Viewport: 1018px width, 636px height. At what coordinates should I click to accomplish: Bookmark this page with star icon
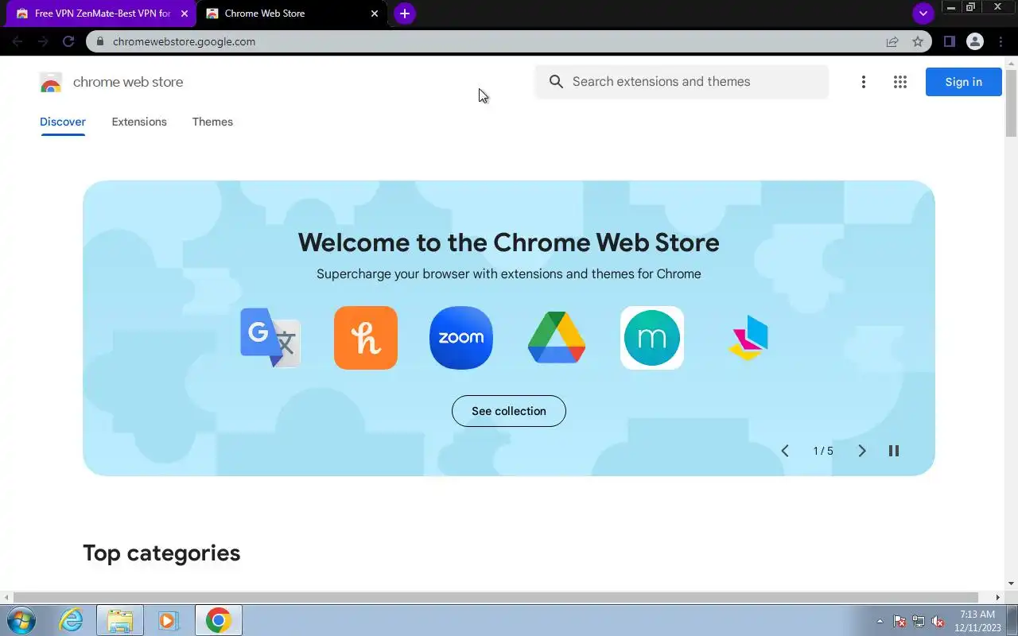918,41
